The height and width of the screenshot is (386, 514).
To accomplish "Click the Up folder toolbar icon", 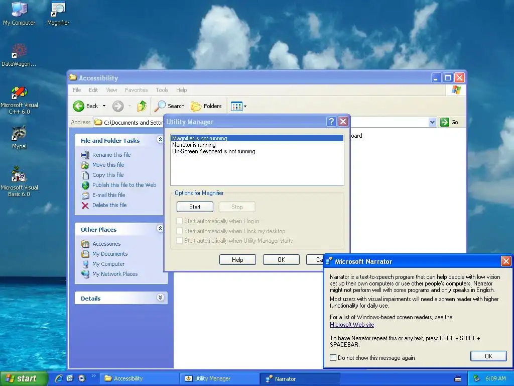I will (x=142, y=106).
